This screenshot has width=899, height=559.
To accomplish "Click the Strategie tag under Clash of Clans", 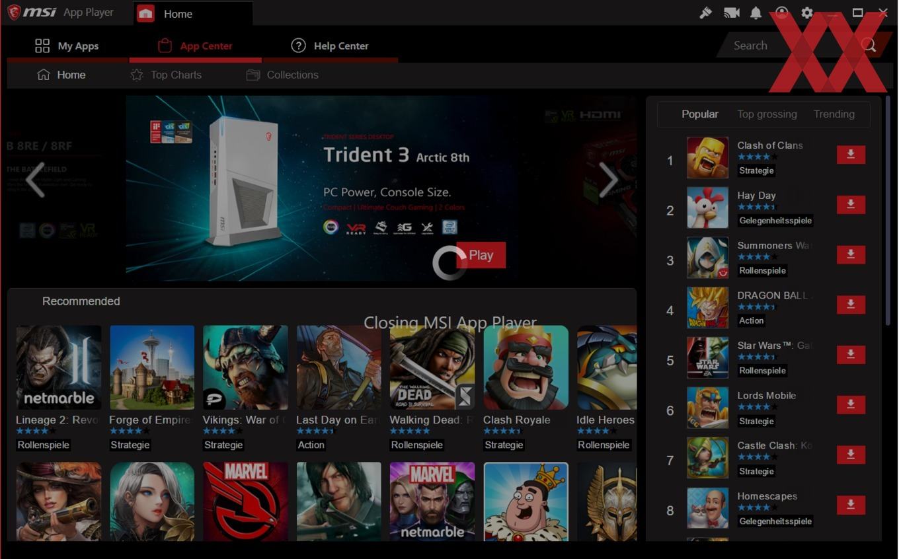I will click(x=756, y=170).
